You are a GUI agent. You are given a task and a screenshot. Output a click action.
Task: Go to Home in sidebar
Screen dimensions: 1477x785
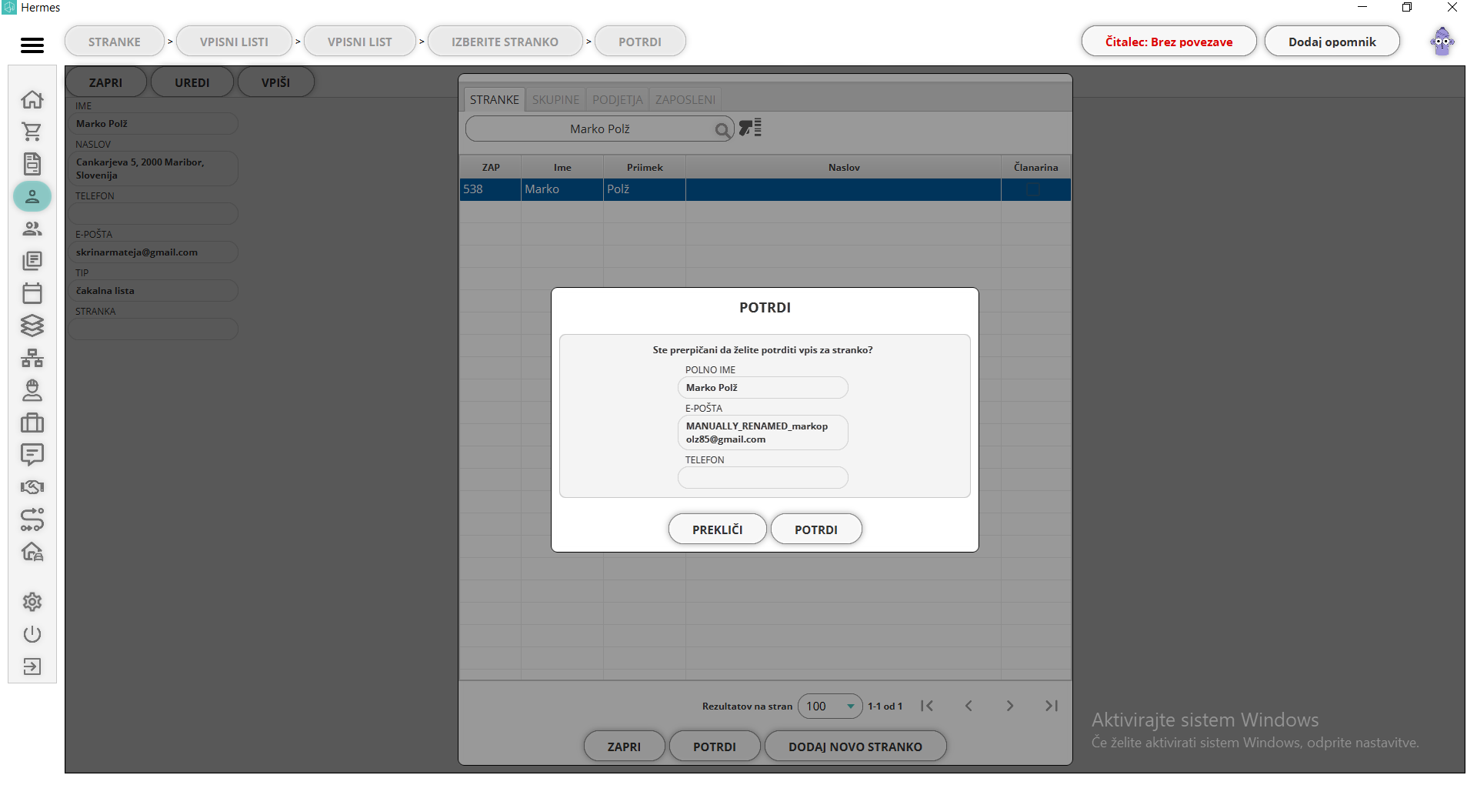point(32,100)
